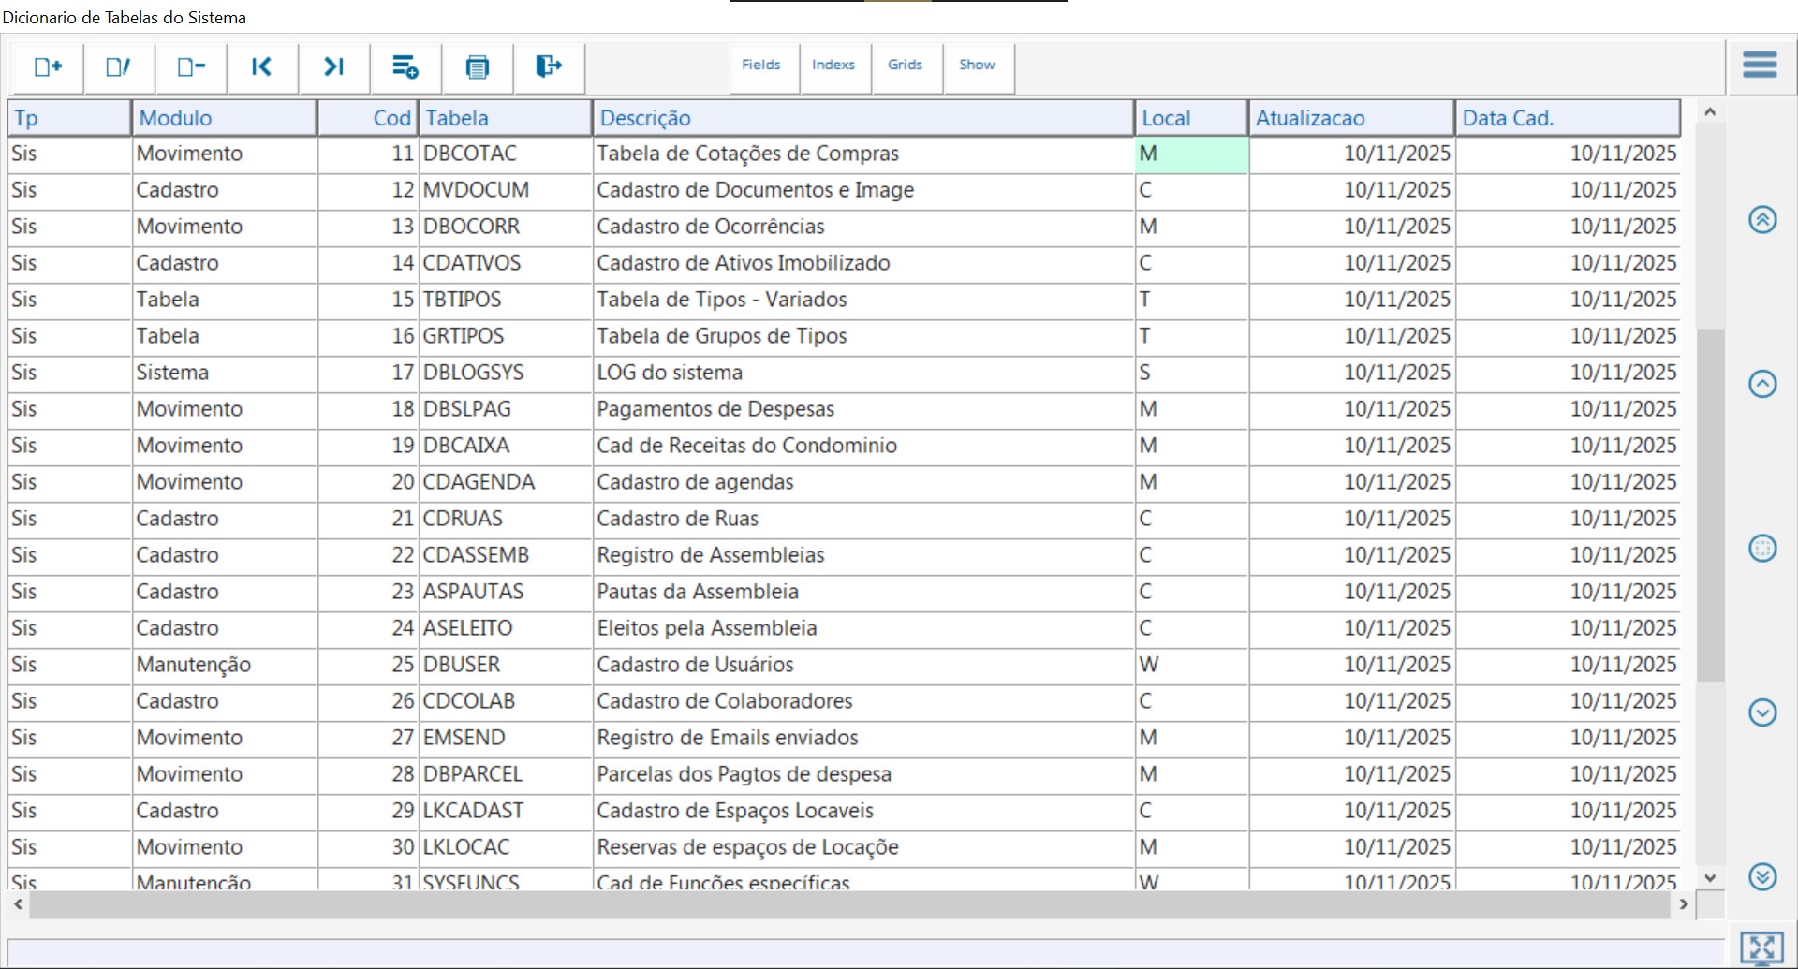
Task: Click the delete record icon
Action: tap(191, 67)
